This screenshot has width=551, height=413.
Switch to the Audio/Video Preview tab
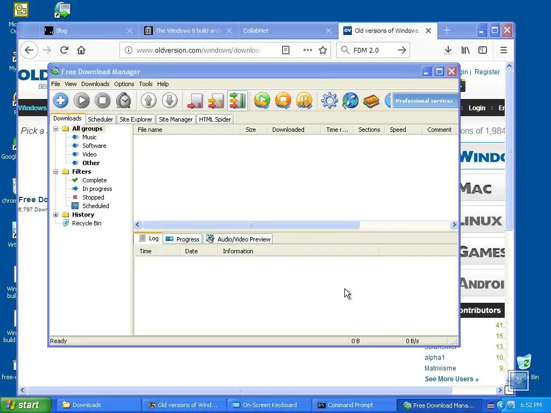238,239
